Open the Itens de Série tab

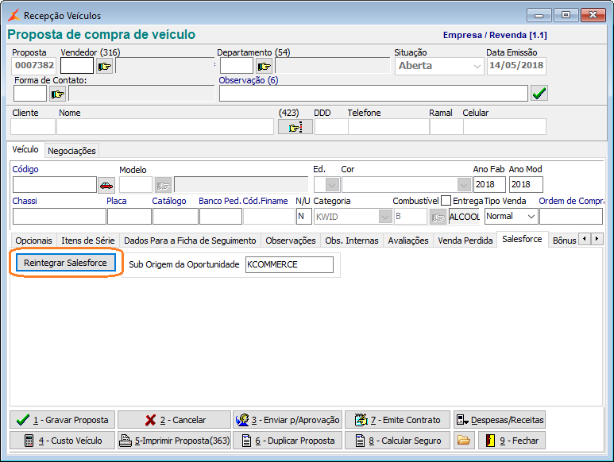(87, 241)
